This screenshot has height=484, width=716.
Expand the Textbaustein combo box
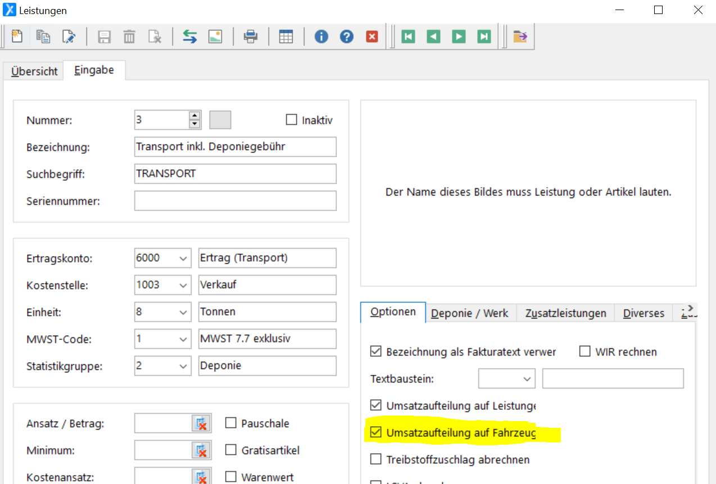[527, 379]
